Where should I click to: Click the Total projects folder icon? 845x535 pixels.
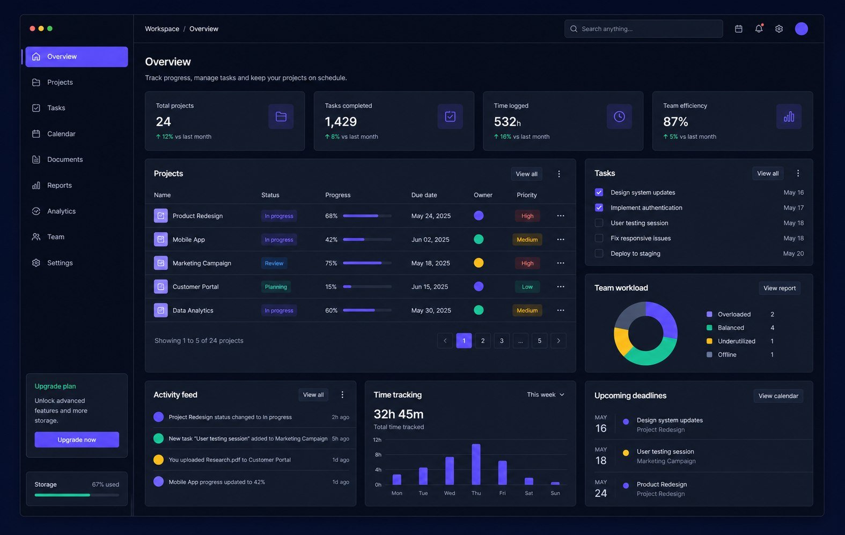point(281,116)
